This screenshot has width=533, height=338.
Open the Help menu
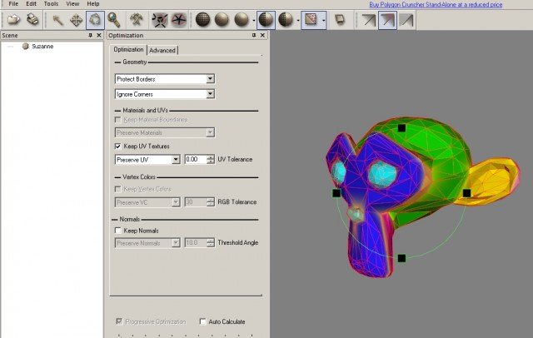tap(93, 4)
